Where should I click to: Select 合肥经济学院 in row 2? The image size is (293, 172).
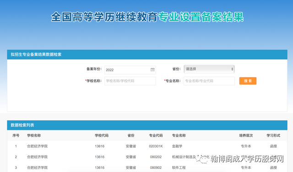(x=38, y=157)
